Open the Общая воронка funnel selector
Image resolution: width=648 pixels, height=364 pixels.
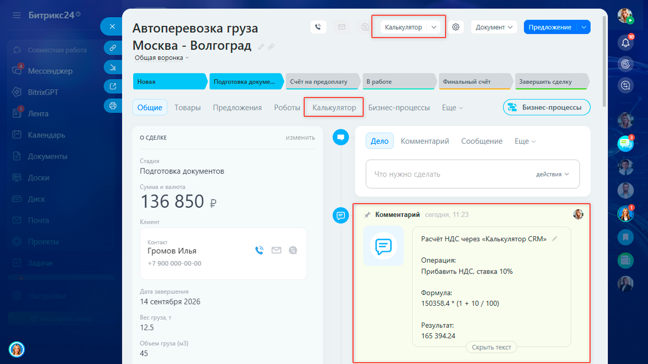click(161, 58)
